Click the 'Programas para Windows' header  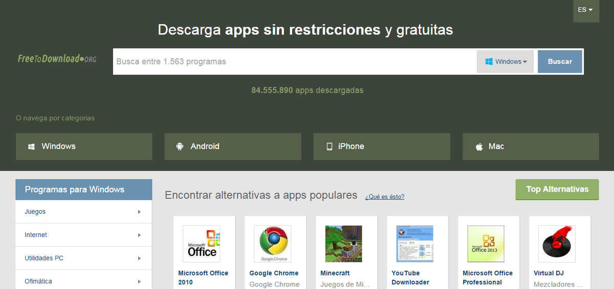[x=84, y=189]
